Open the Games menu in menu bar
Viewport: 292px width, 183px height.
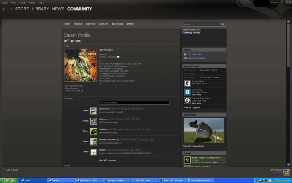click(x=32, y=3)
